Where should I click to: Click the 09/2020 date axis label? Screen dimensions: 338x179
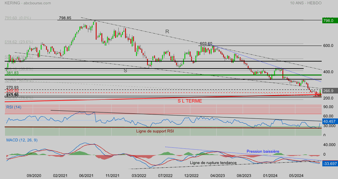pos(34,176)
